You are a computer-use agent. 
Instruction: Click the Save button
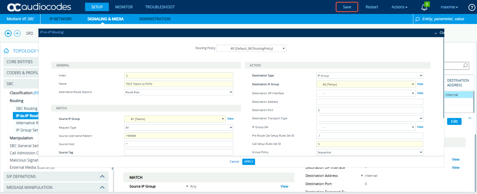[347, 7]
